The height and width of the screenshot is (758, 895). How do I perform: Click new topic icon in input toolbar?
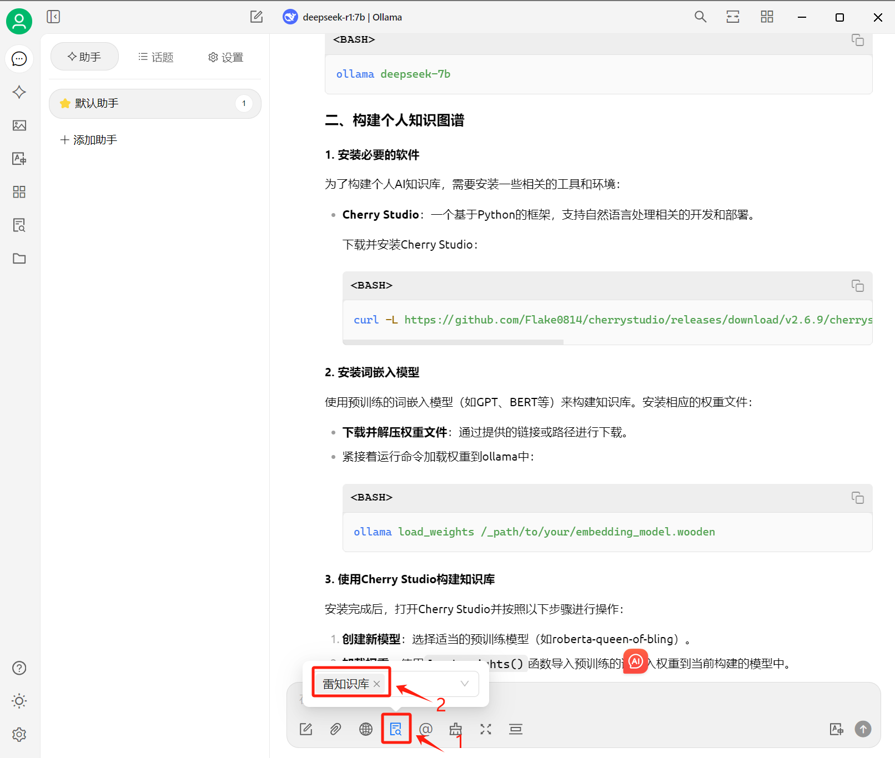coord(306,729)
